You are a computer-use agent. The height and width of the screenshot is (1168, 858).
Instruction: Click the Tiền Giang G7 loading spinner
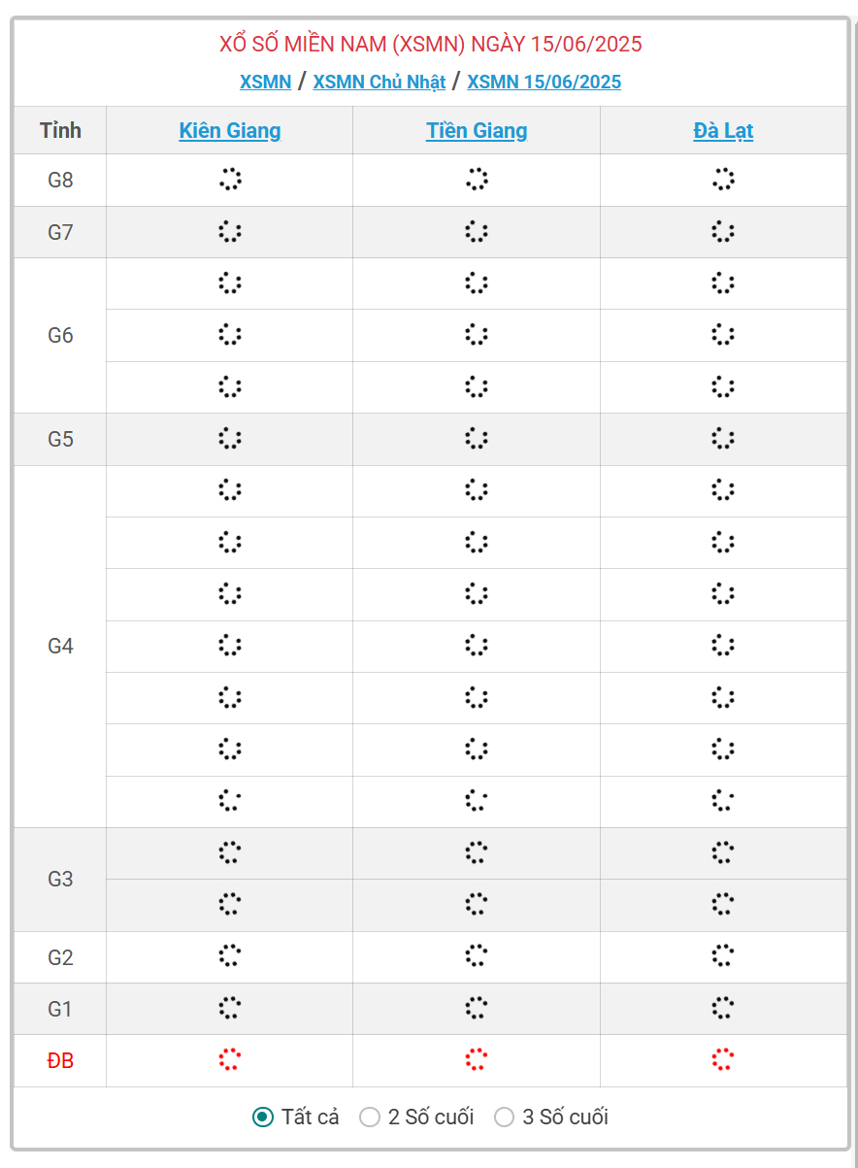[476, 232]
